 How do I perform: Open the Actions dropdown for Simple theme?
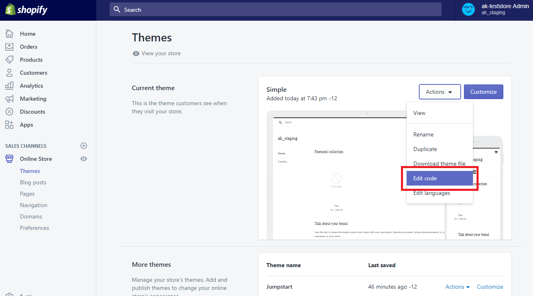[x=440, y=92]
